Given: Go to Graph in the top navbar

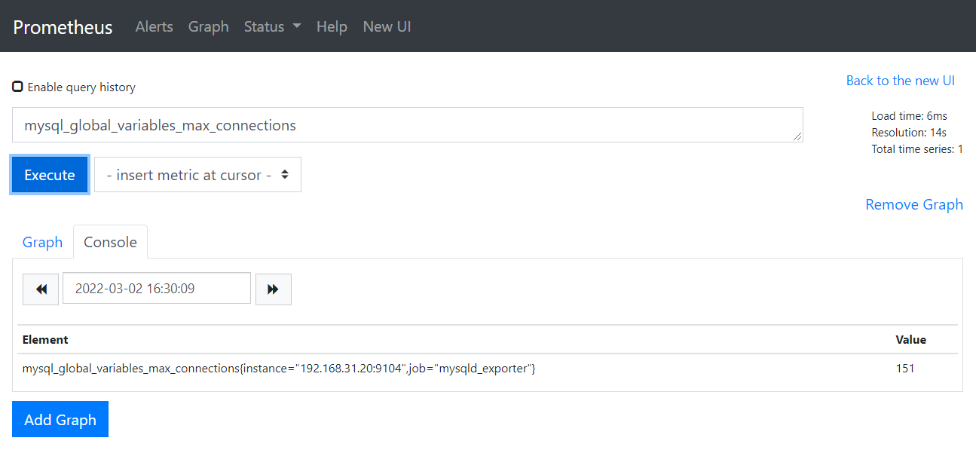Looking at the screenshot, I should point(208,26).
